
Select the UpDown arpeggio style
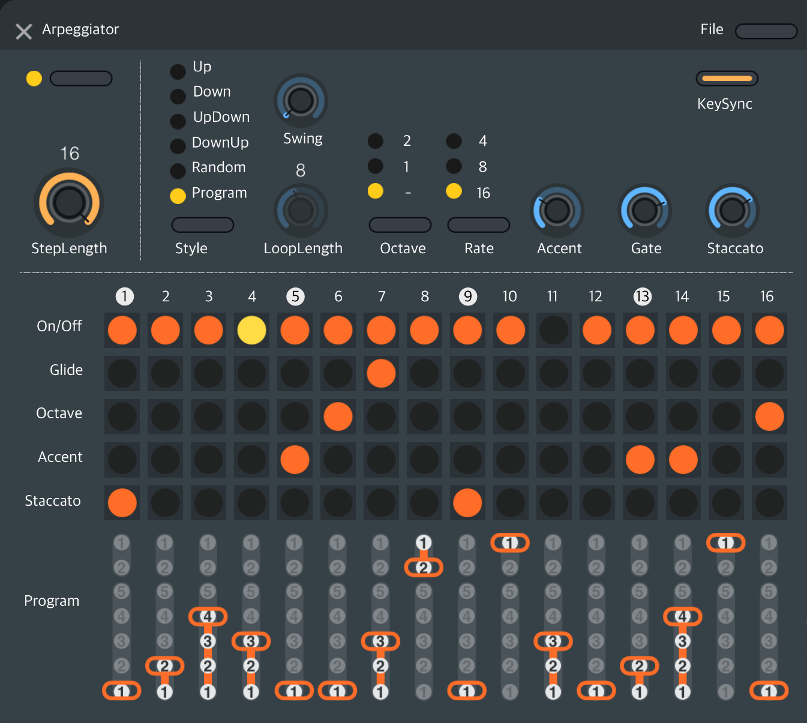tap(178, 121)
